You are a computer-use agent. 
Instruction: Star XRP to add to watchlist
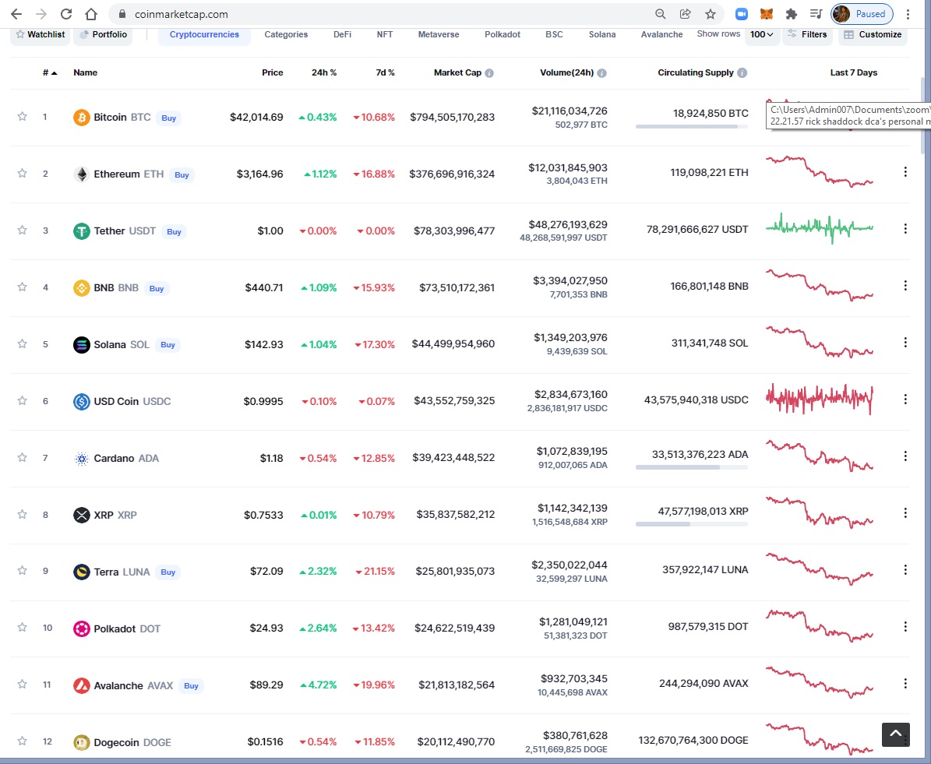coord(22,514)
